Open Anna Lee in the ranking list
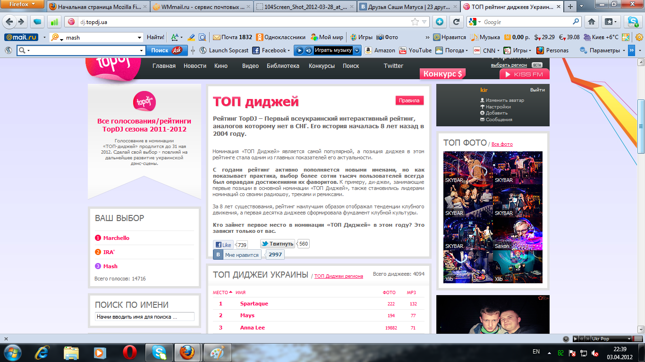Screen dimensions: 645x362 tap(253, 328)
